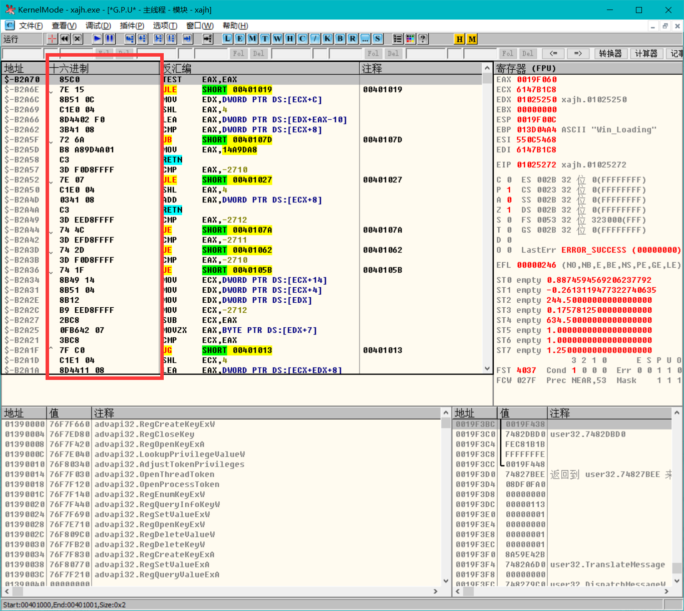Image resolution: width=684 pixels, height=611 pixels.
Task: Click the 十六进制 column header
Action: [x=69, y=68]
